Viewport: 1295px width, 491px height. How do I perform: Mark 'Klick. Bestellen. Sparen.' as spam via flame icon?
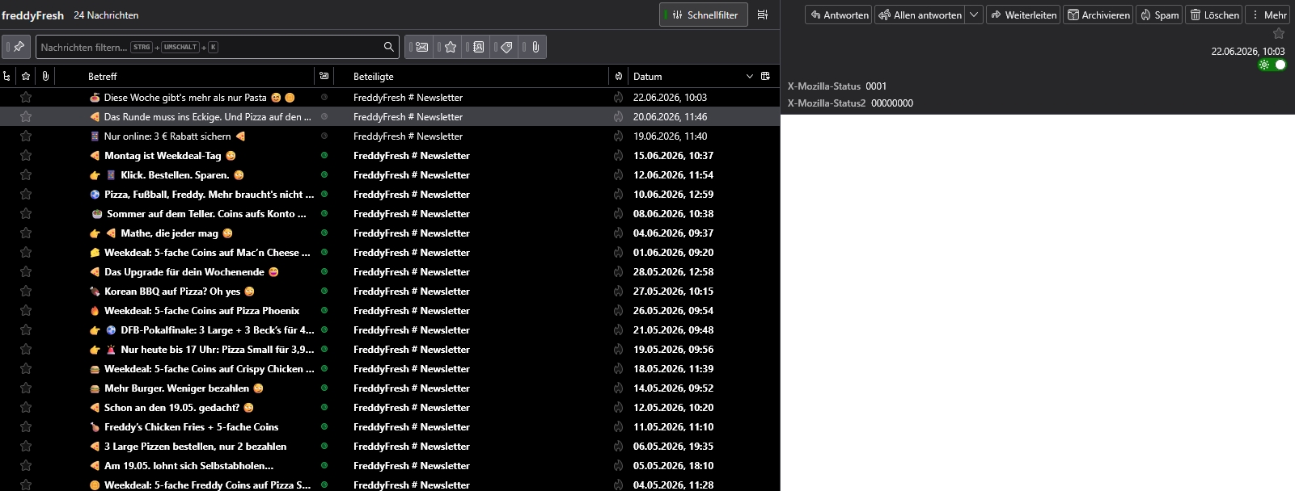(619, 174)
